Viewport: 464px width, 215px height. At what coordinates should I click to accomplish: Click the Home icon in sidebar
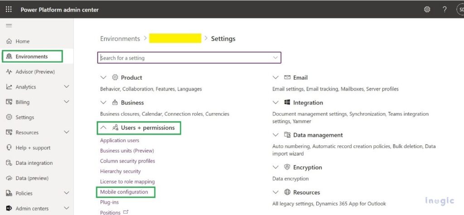click(9, 41)
